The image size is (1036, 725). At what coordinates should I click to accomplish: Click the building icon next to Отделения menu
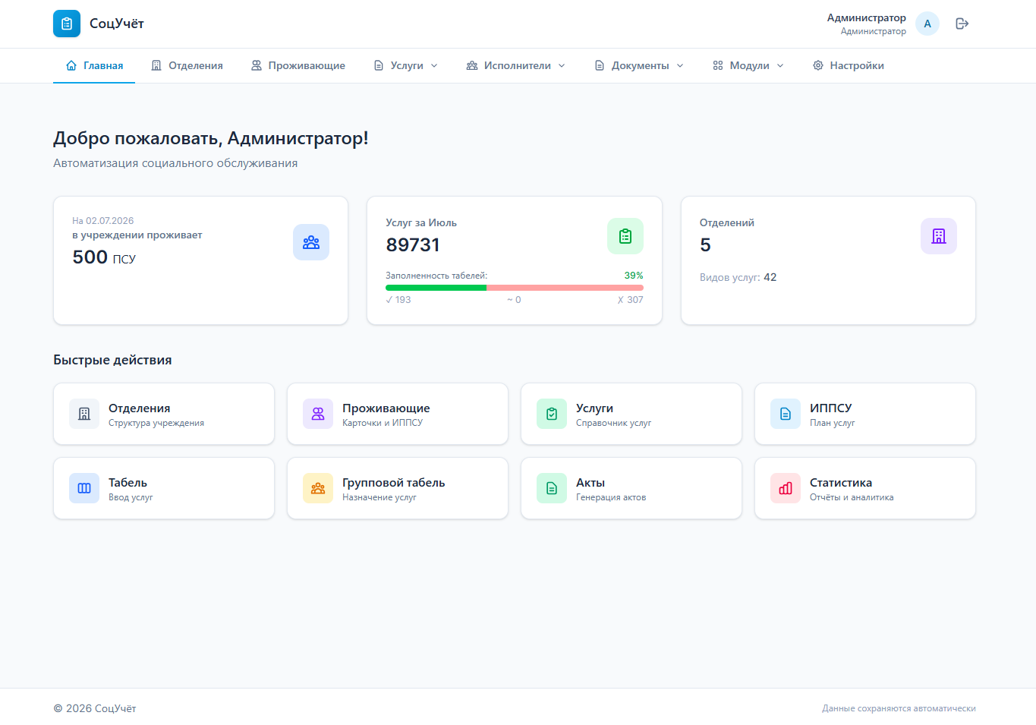coord(156,65)
